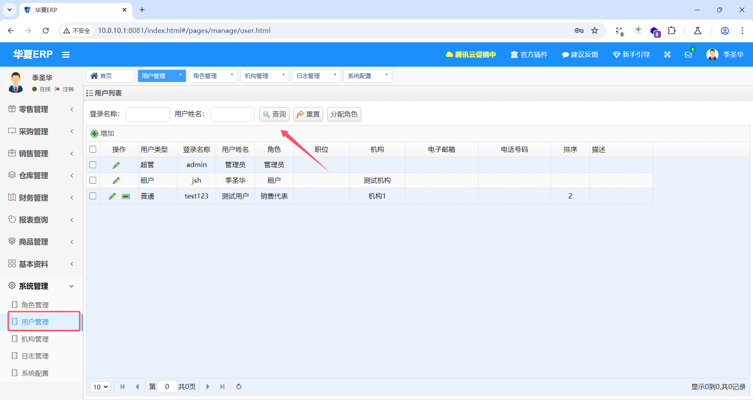Image resolution: width=753 pixels, height=400 pixels.
Task: Open 角色管理 in sidebar tree
Action: 35,305
